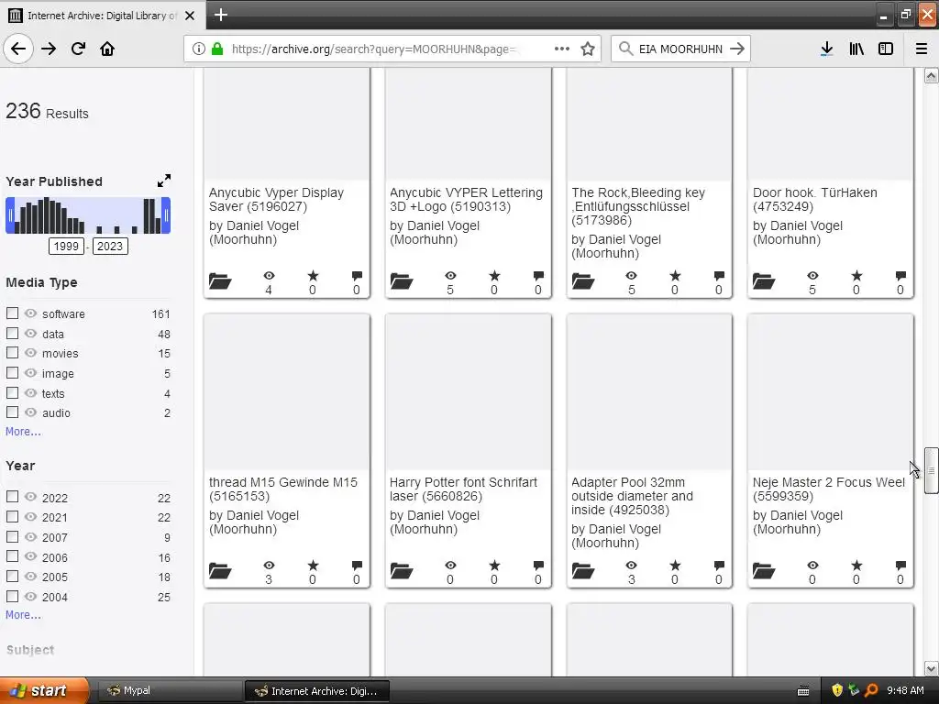Go back to the previous page
This screenshot has width=939, height=704.
point(18,49)
